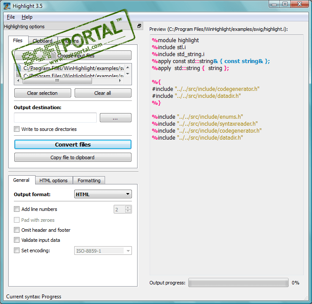
Task: Open the HTML options tab
Action: [x=53, y=180]
